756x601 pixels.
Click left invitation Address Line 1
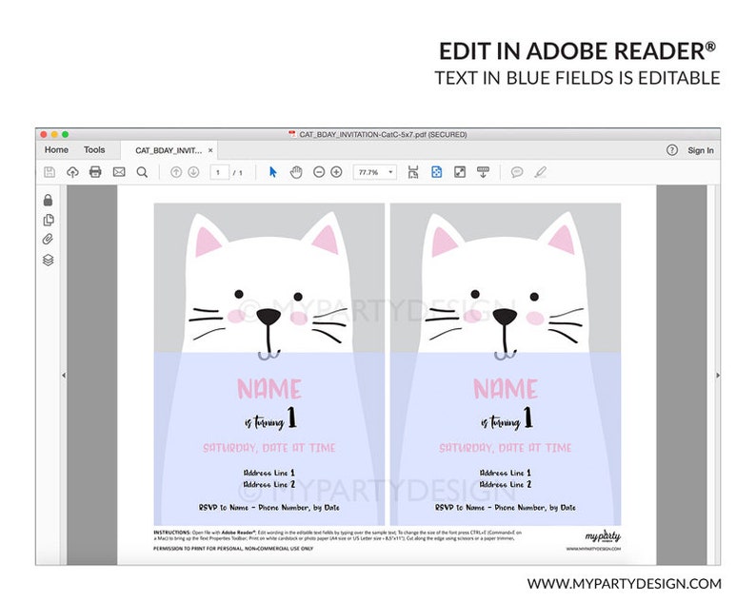269,473
